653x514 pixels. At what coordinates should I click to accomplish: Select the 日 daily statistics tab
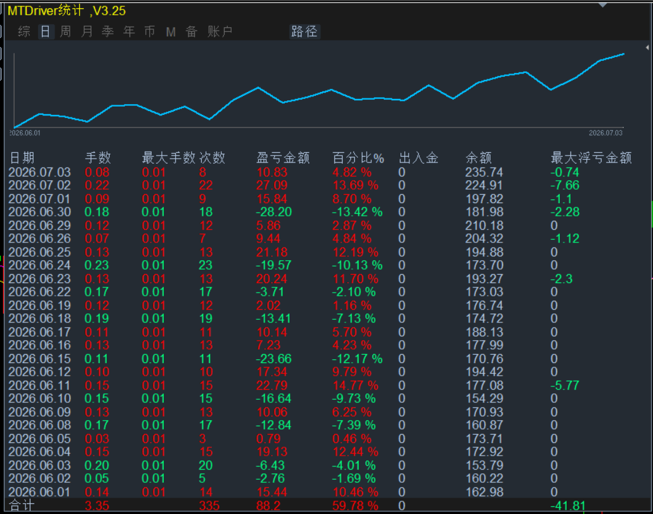point(46,32)
